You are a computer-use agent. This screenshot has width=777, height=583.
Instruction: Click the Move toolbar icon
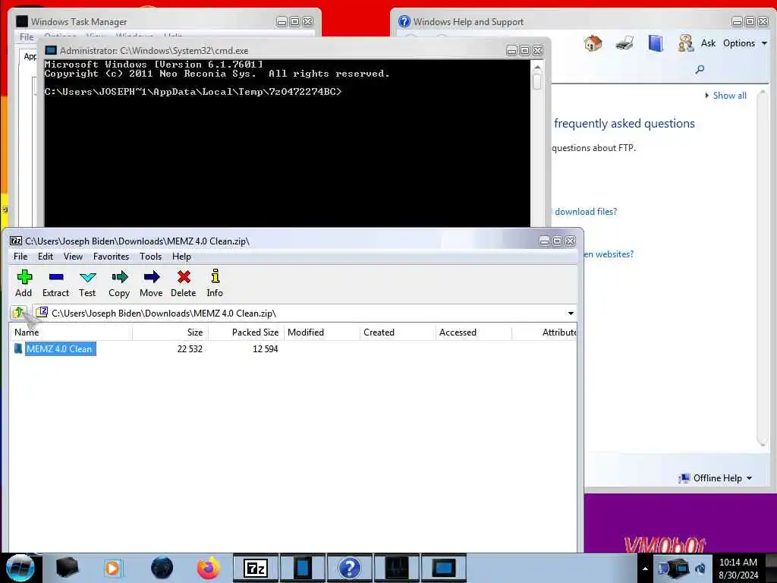pos(151,283)
